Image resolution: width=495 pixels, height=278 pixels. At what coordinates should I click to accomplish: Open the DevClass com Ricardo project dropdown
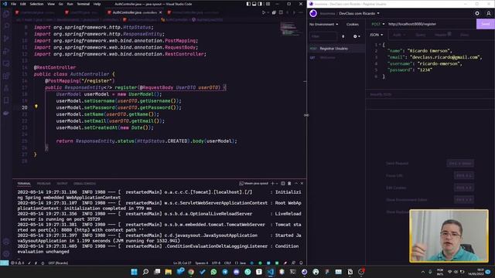[359, 14]
